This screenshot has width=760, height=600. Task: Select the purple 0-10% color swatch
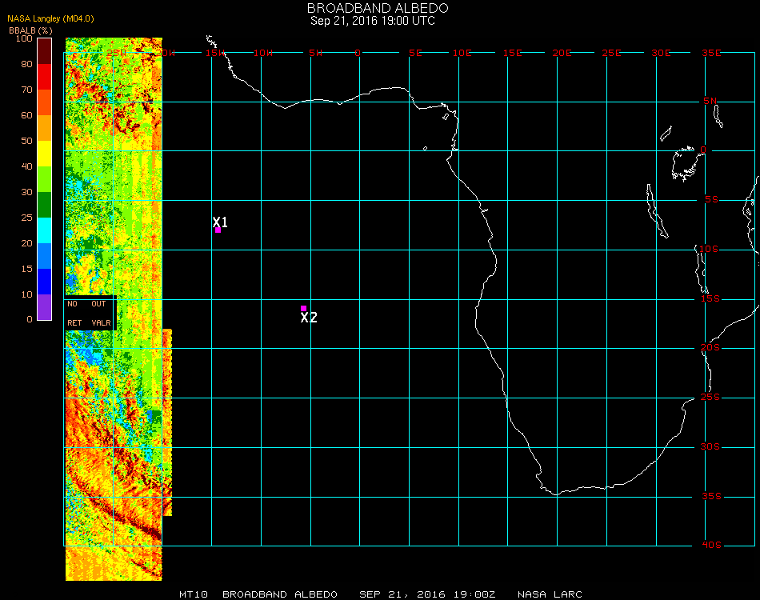[45, 306]
